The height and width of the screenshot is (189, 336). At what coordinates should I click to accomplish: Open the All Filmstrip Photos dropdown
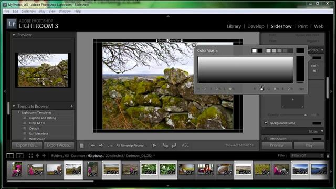131,146
